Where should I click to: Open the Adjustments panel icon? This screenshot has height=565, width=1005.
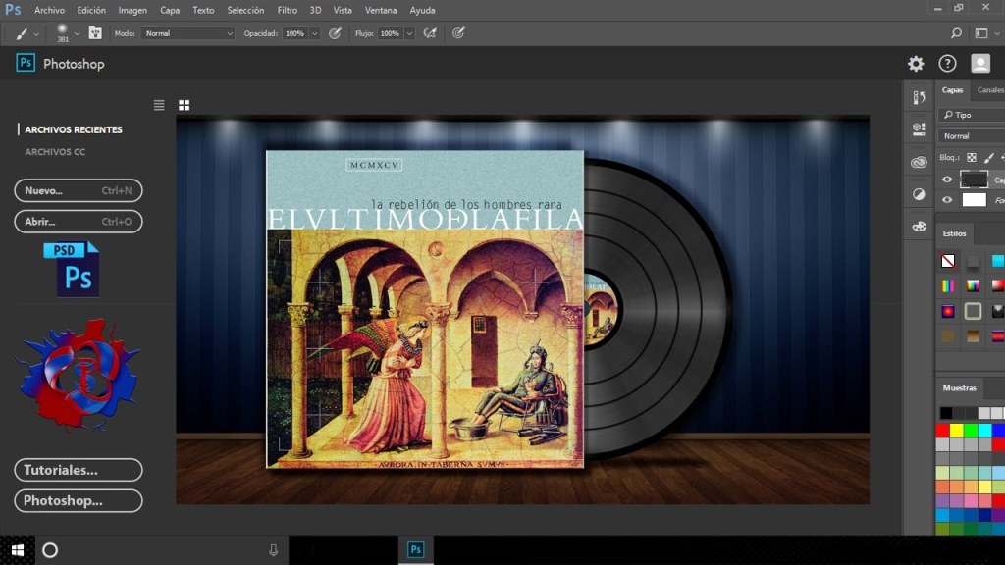tap(919, 194)
